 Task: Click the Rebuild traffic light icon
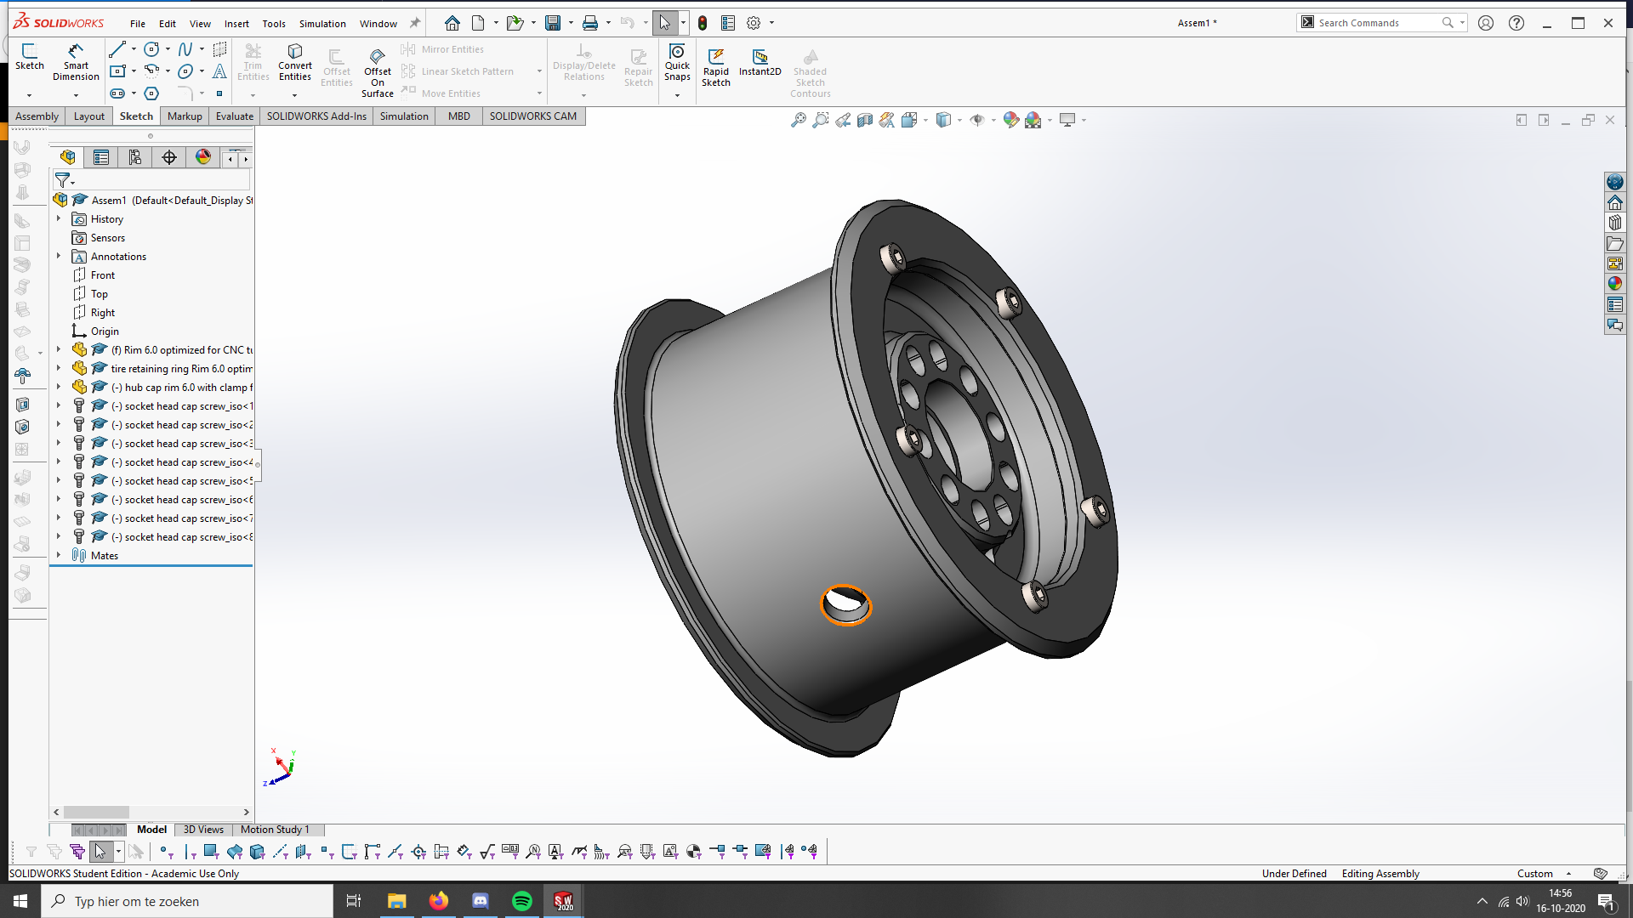click(703, 23)
